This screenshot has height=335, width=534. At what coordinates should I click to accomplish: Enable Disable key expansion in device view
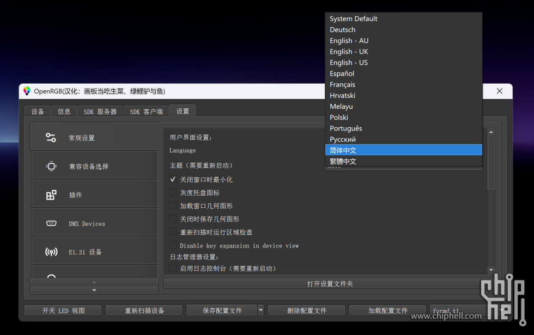point(173,245)
